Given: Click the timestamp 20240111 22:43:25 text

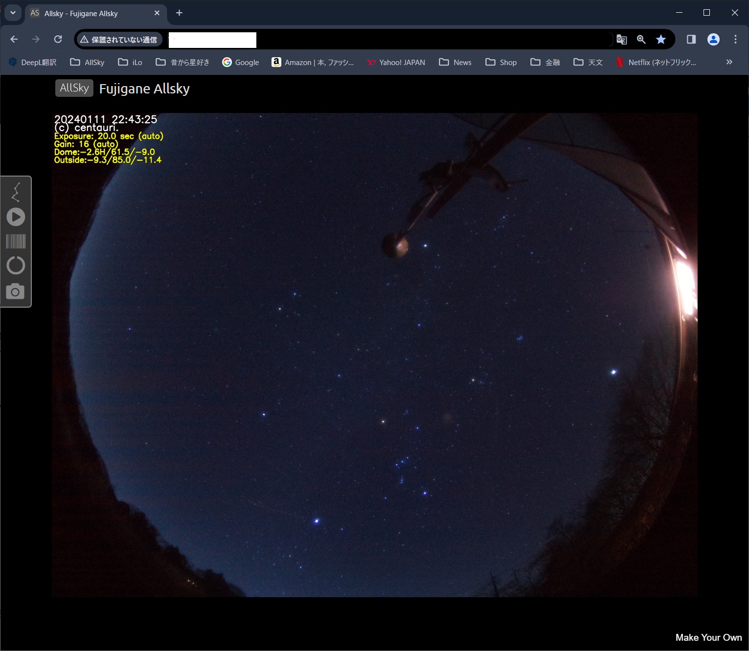Looking at the screenshot, I should click(x=106, y=119).
